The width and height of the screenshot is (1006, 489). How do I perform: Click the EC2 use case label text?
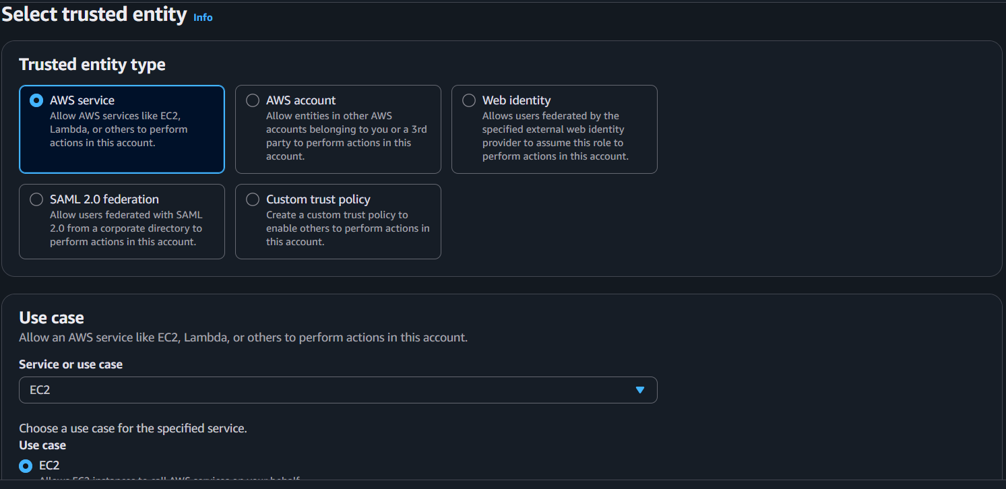coord(49,465)
